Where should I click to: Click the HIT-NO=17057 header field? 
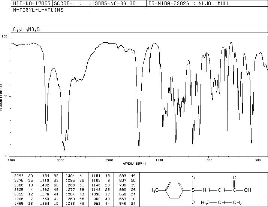pyautogui.click(x=32, y=3)
